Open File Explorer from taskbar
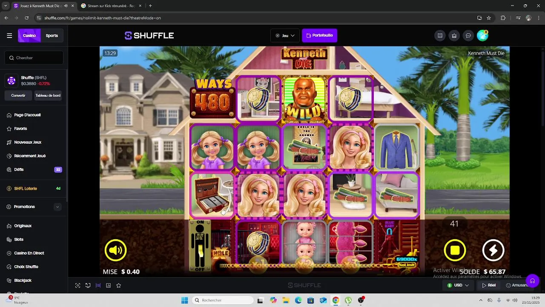This screenshot has width=545, height=307. [x=286, y=301]
